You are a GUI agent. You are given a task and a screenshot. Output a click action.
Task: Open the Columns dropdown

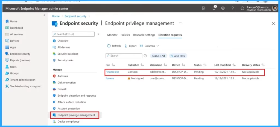(x=149, y=46)
